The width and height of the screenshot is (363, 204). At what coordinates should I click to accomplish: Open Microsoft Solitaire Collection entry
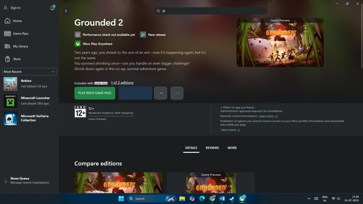coord(29,118)
